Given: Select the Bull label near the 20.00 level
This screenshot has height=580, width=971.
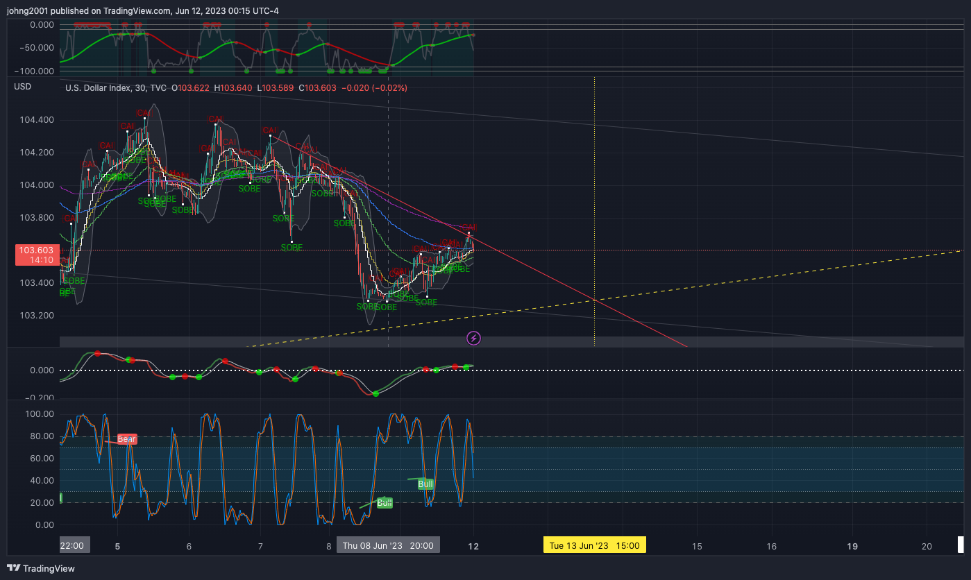Looking at the screenshot, I should [385, 503].
